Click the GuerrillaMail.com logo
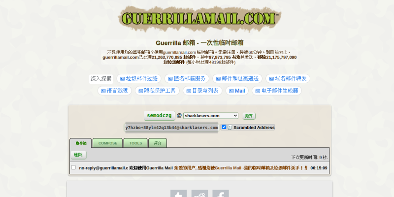This screenshot has width=394, height=197. click(x=199, y=18)
